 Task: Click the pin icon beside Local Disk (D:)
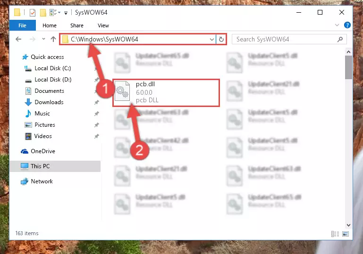point(97,80)
